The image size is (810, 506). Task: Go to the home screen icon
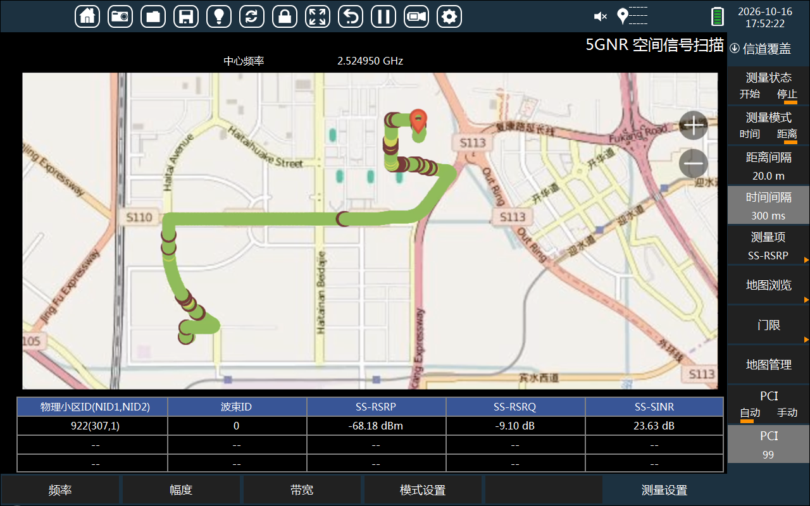click(x=87, y=16)
